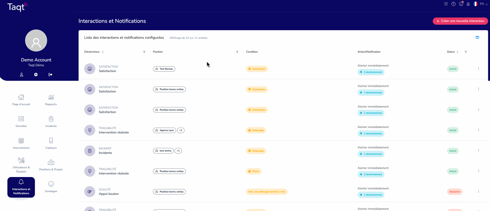Image resolution: width=490 pixels, height=211 pixels.
Task: Open the Sondages section
Action: coord(51,187)
